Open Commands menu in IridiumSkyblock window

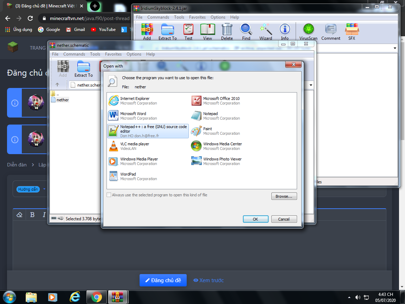coord(158,17)
